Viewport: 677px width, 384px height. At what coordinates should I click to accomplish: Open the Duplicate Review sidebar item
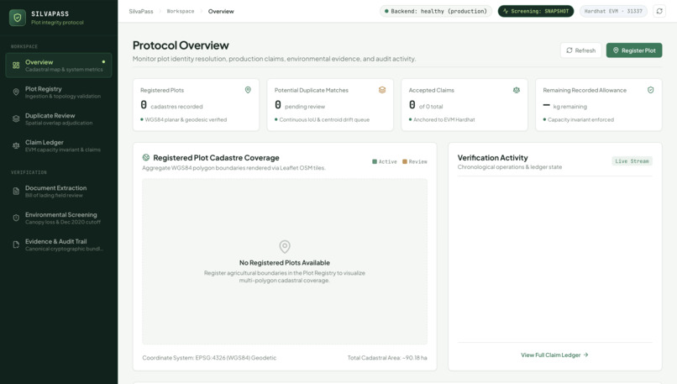(x=59, y=118)
